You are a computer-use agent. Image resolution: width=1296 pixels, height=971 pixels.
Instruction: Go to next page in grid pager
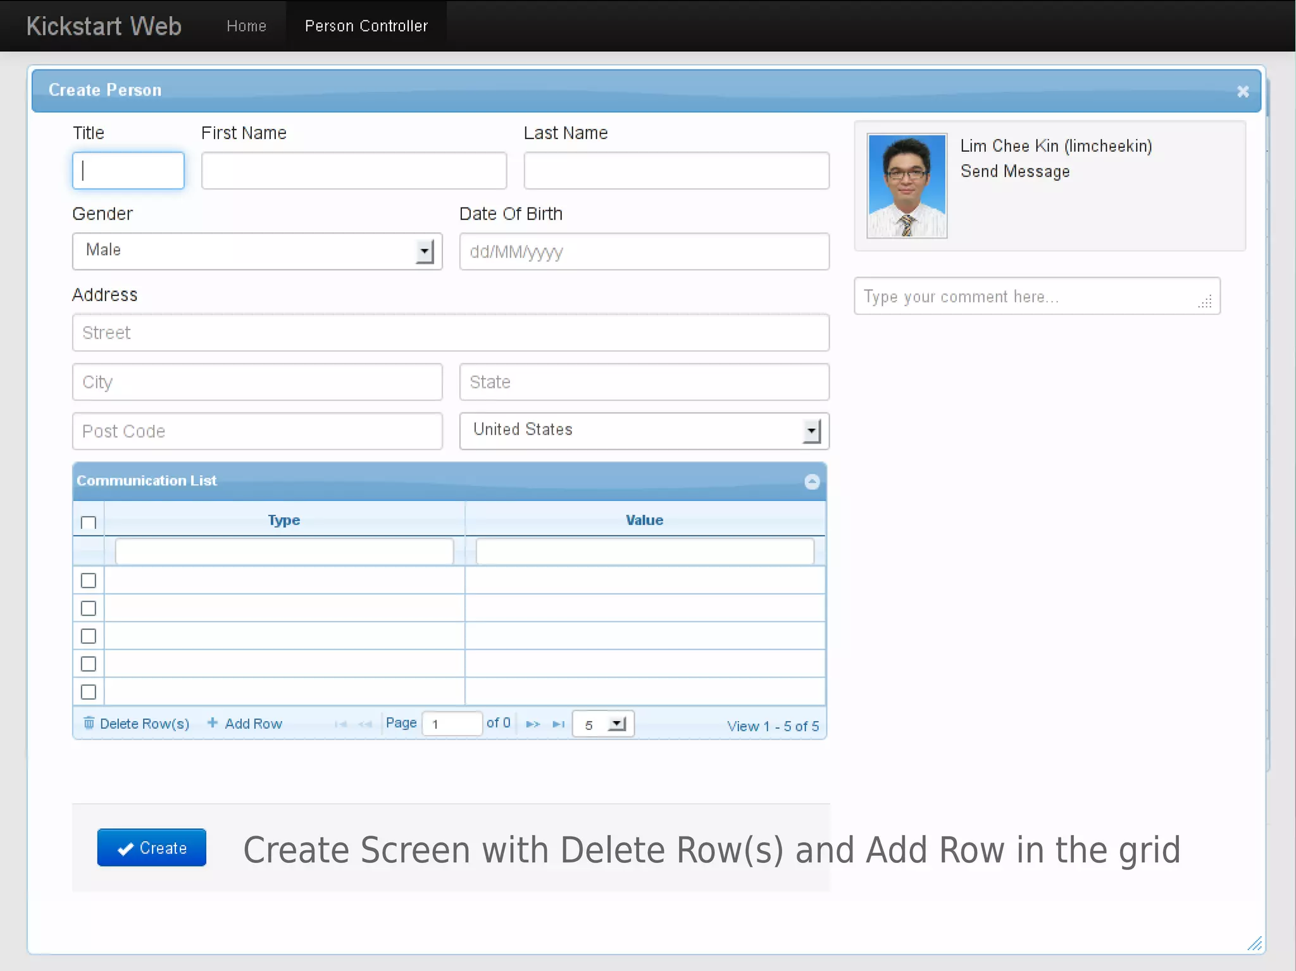coord(533,724)
